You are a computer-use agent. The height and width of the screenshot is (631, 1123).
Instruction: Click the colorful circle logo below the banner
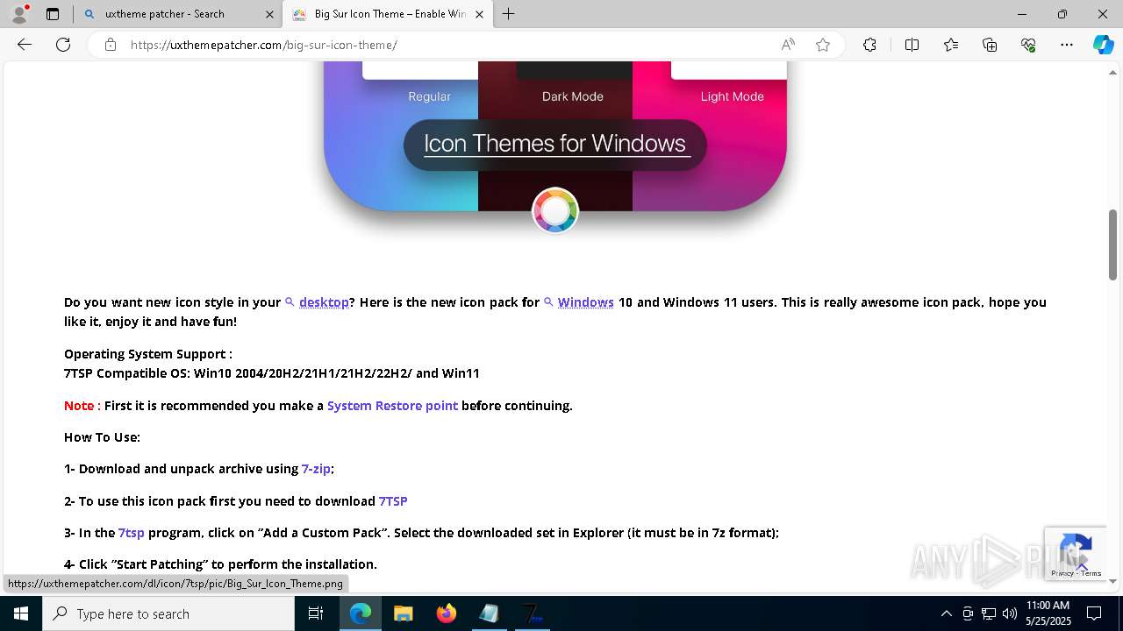[x=555, y=211]
